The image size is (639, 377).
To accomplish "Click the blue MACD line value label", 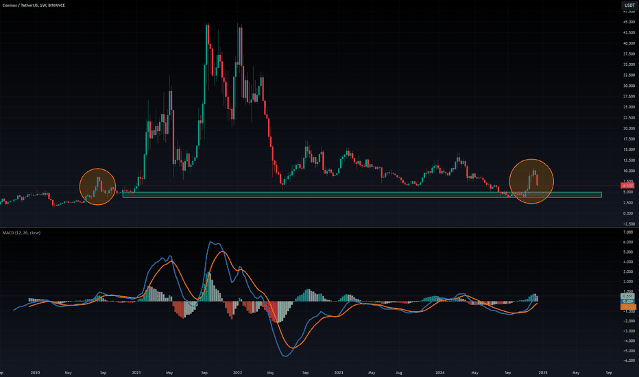I will pos(627,301).
